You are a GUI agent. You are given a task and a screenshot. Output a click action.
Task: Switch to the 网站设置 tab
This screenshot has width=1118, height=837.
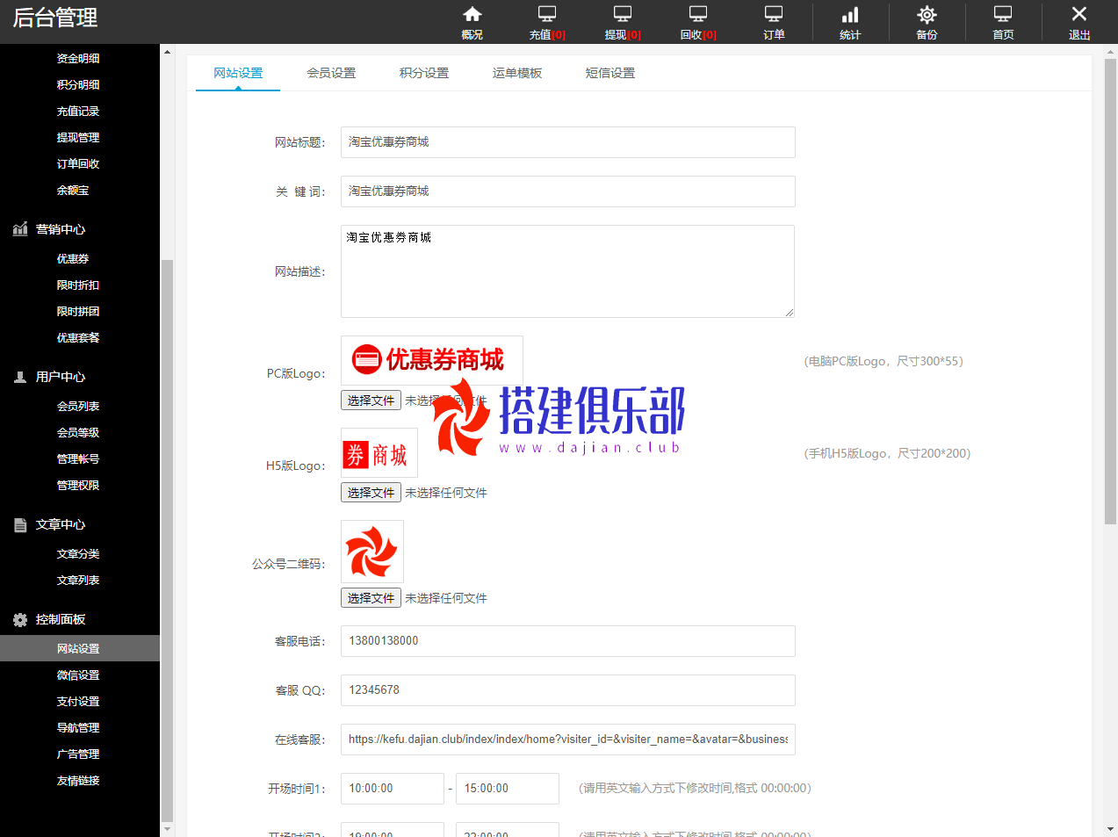[x=238, y=73]
